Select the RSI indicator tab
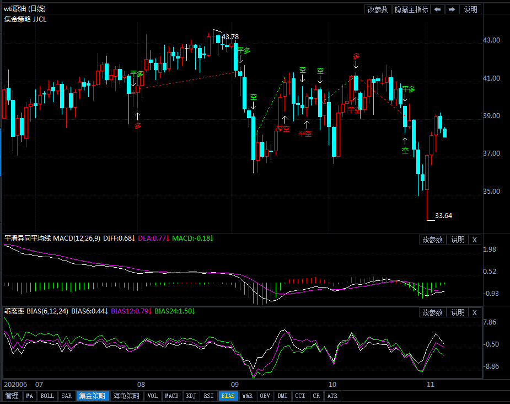Screen dimensions: 510x404 [208, 396]
